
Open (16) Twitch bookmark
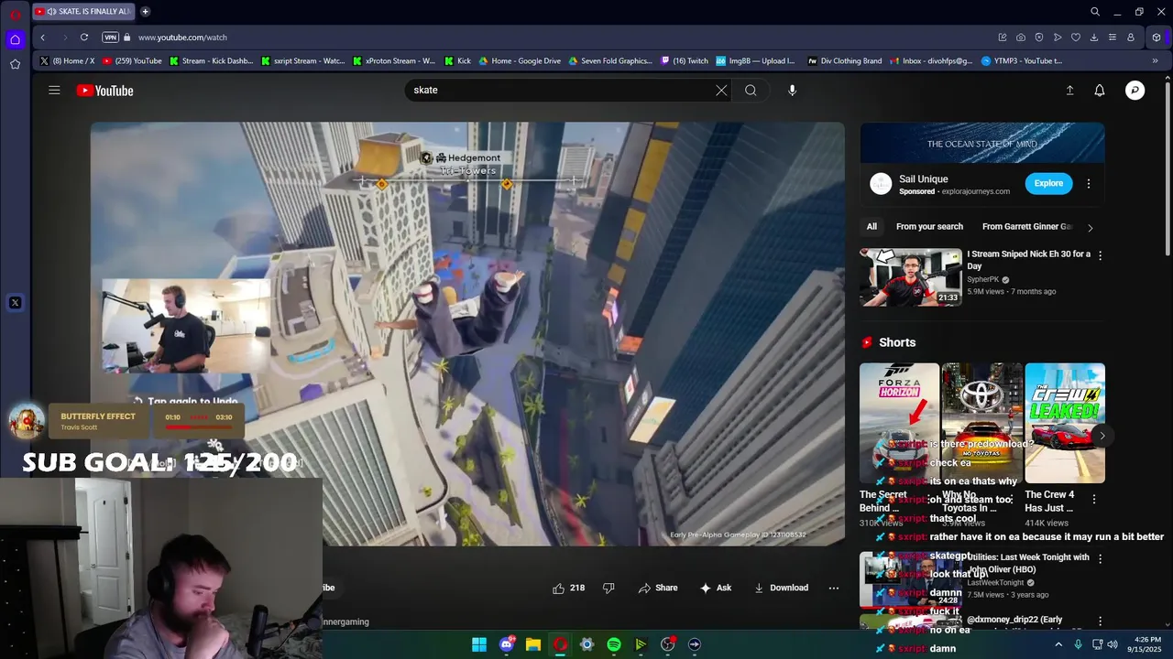point(684,61)
